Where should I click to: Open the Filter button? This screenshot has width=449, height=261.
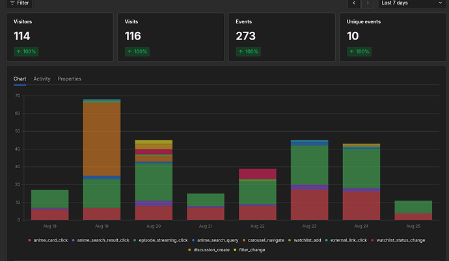click(x=20, y=3)
